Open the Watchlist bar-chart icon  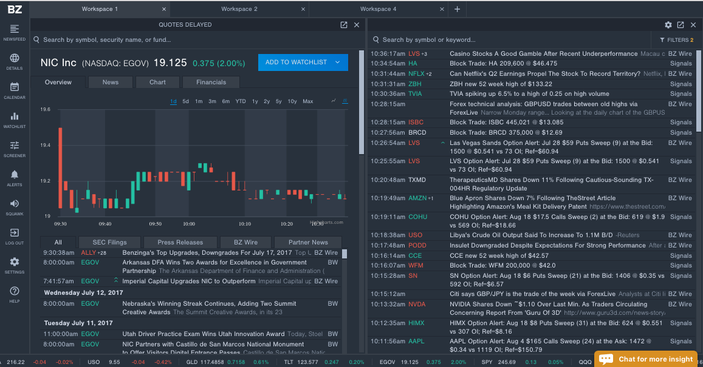(x=15, y=116)
